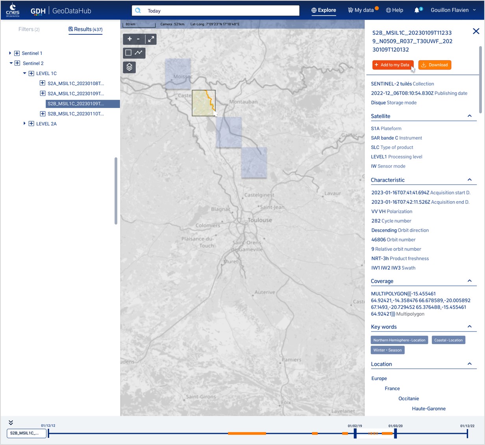Zoom in on the map
The width and height of the screenshot is (485, 445).
[130, 39]
